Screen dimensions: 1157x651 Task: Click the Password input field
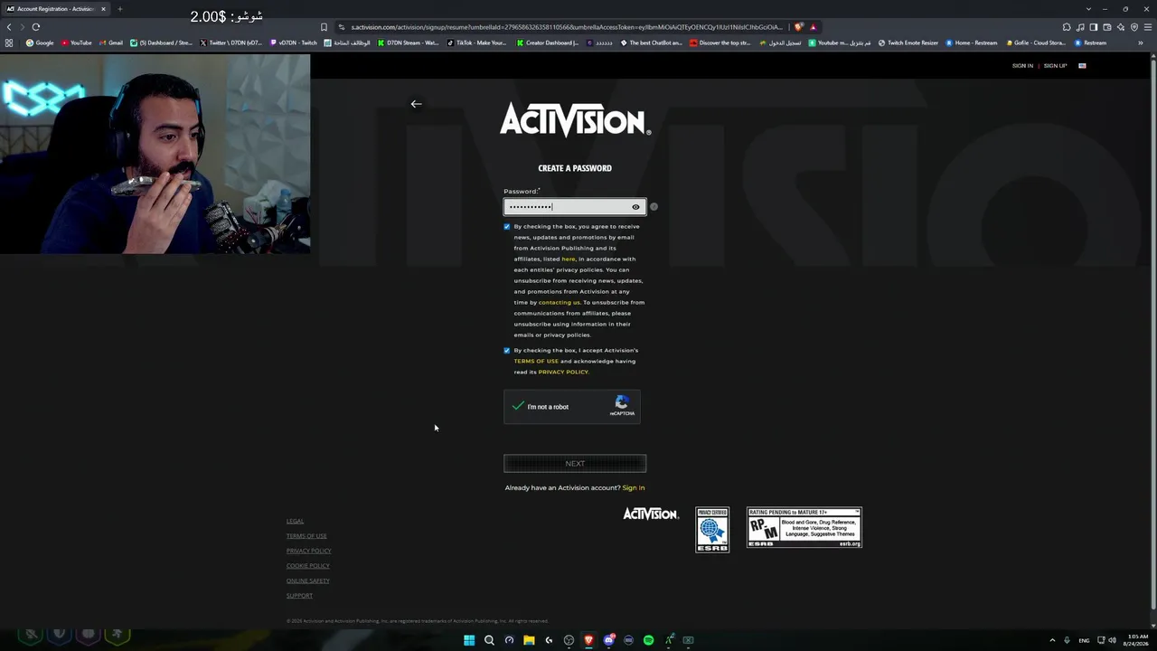(575, 207)
